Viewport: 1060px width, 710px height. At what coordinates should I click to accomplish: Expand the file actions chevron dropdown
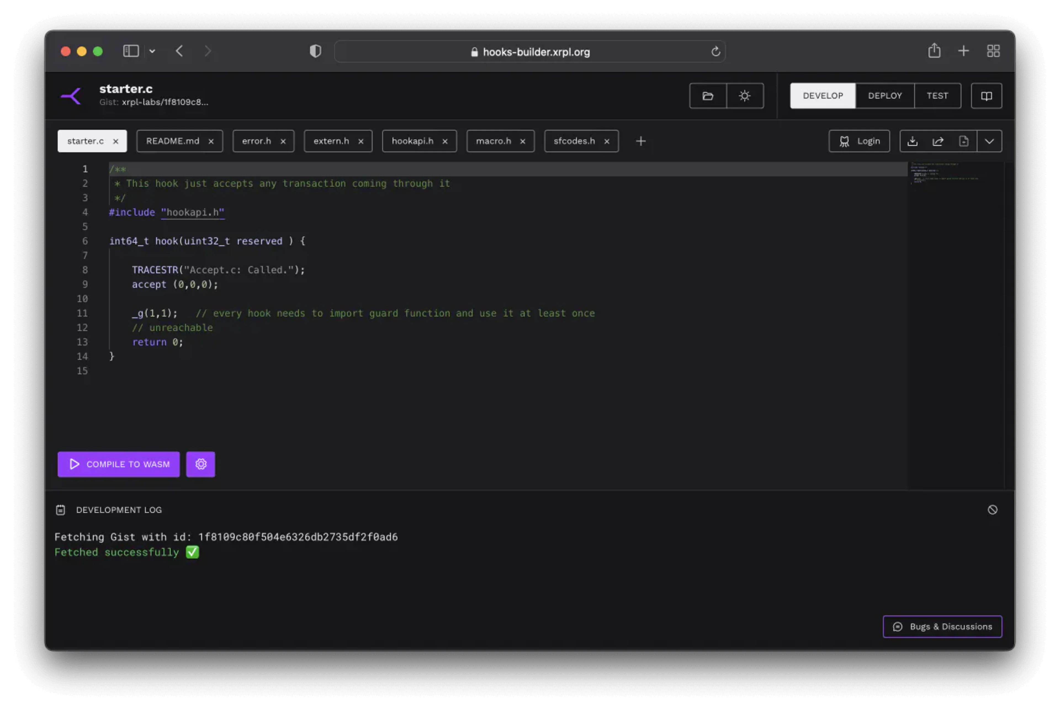click(x=989, y=141)
